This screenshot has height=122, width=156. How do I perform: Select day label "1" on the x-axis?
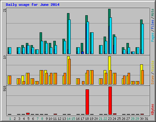click(10, 119)
